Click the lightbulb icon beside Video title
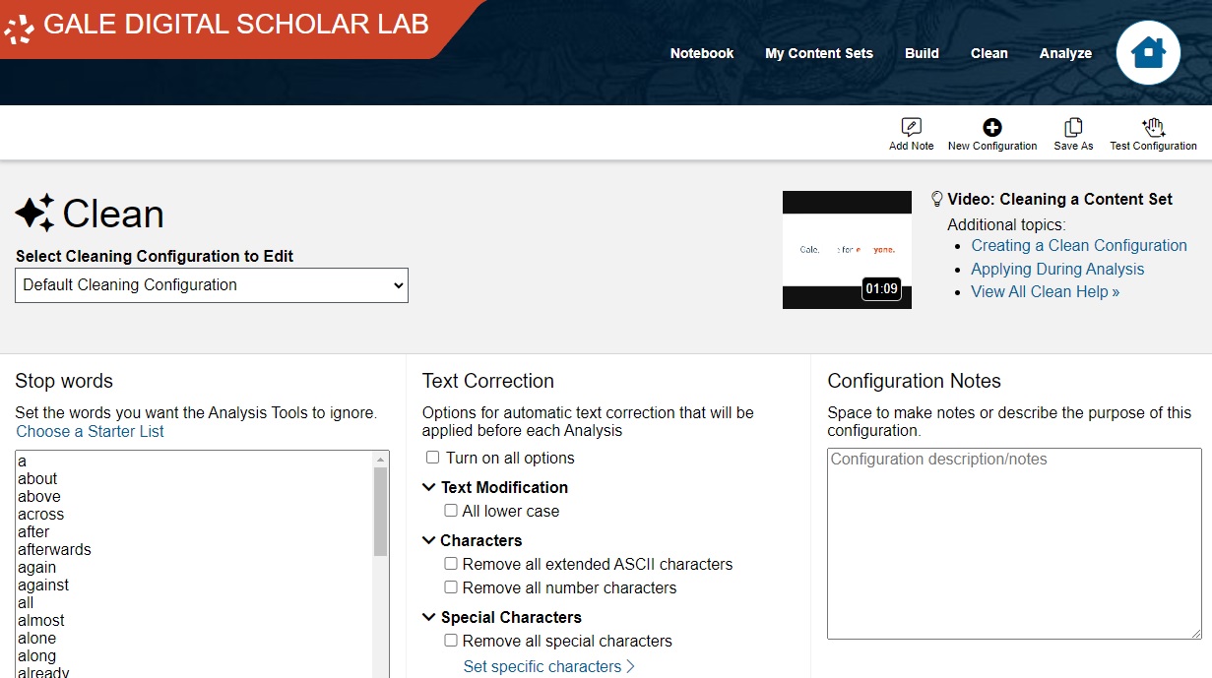 pos(936,199)
